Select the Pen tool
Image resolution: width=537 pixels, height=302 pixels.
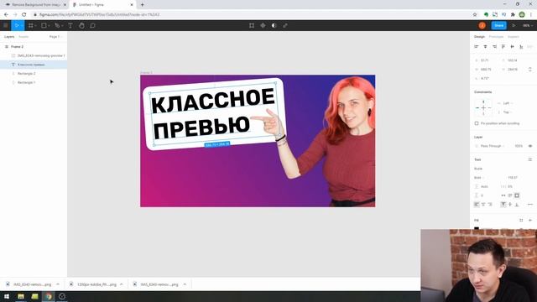[x=57, y=26]
